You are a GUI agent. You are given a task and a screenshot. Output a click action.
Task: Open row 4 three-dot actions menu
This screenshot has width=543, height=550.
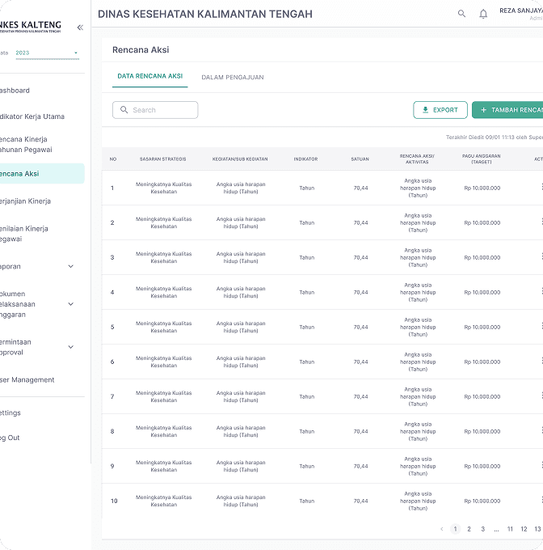point(541,291)
